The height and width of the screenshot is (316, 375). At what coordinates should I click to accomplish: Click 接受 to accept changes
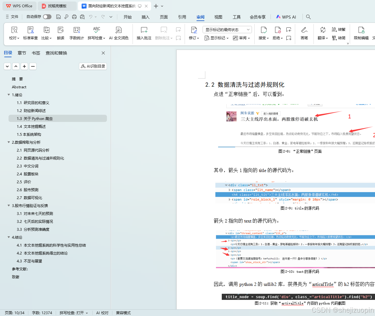264,33
